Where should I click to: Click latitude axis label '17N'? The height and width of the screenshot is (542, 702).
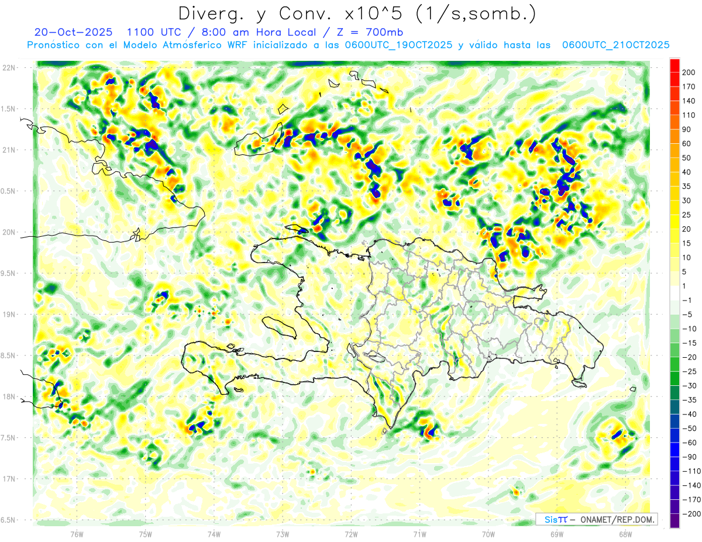[x=8, y=479]
